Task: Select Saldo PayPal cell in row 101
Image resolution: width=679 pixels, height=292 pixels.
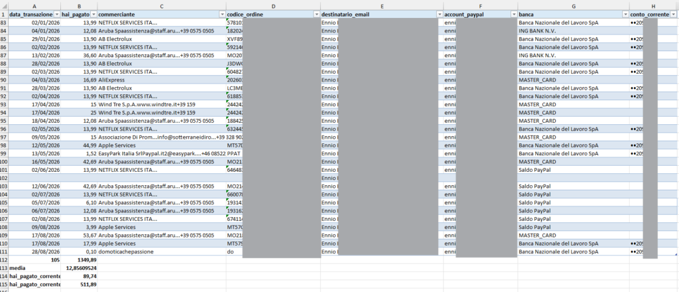Action: (x=574, y=170)
